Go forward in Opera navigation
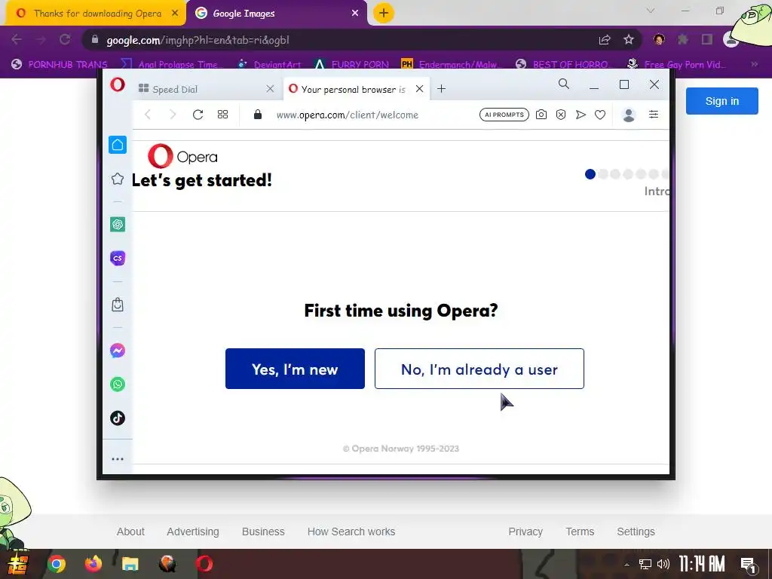 click(x=173, y=115)
